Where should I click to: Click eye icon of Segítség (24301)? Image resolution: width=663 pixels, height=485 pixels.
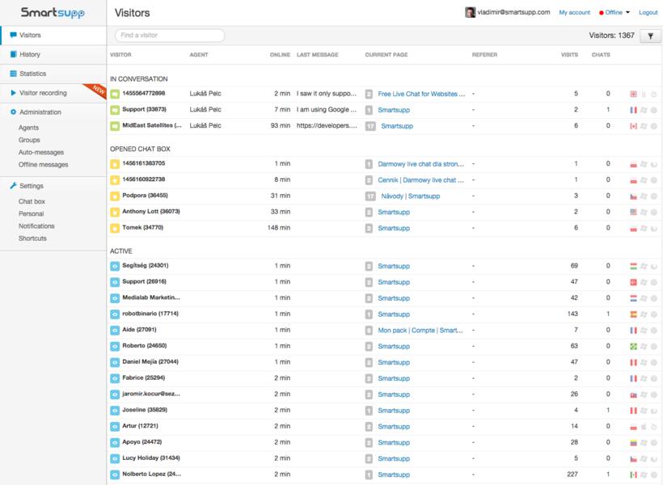point(115,267)
